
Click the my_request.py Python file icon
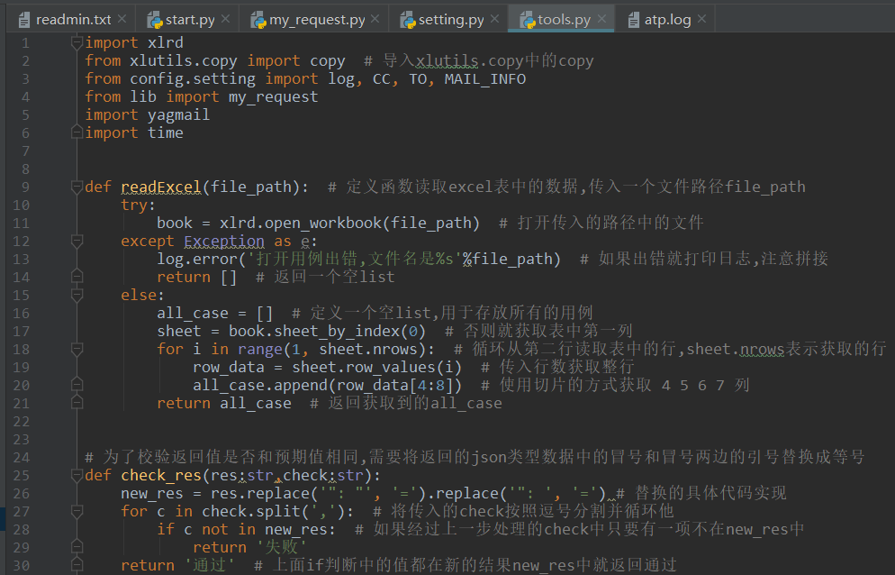[258, 21]
